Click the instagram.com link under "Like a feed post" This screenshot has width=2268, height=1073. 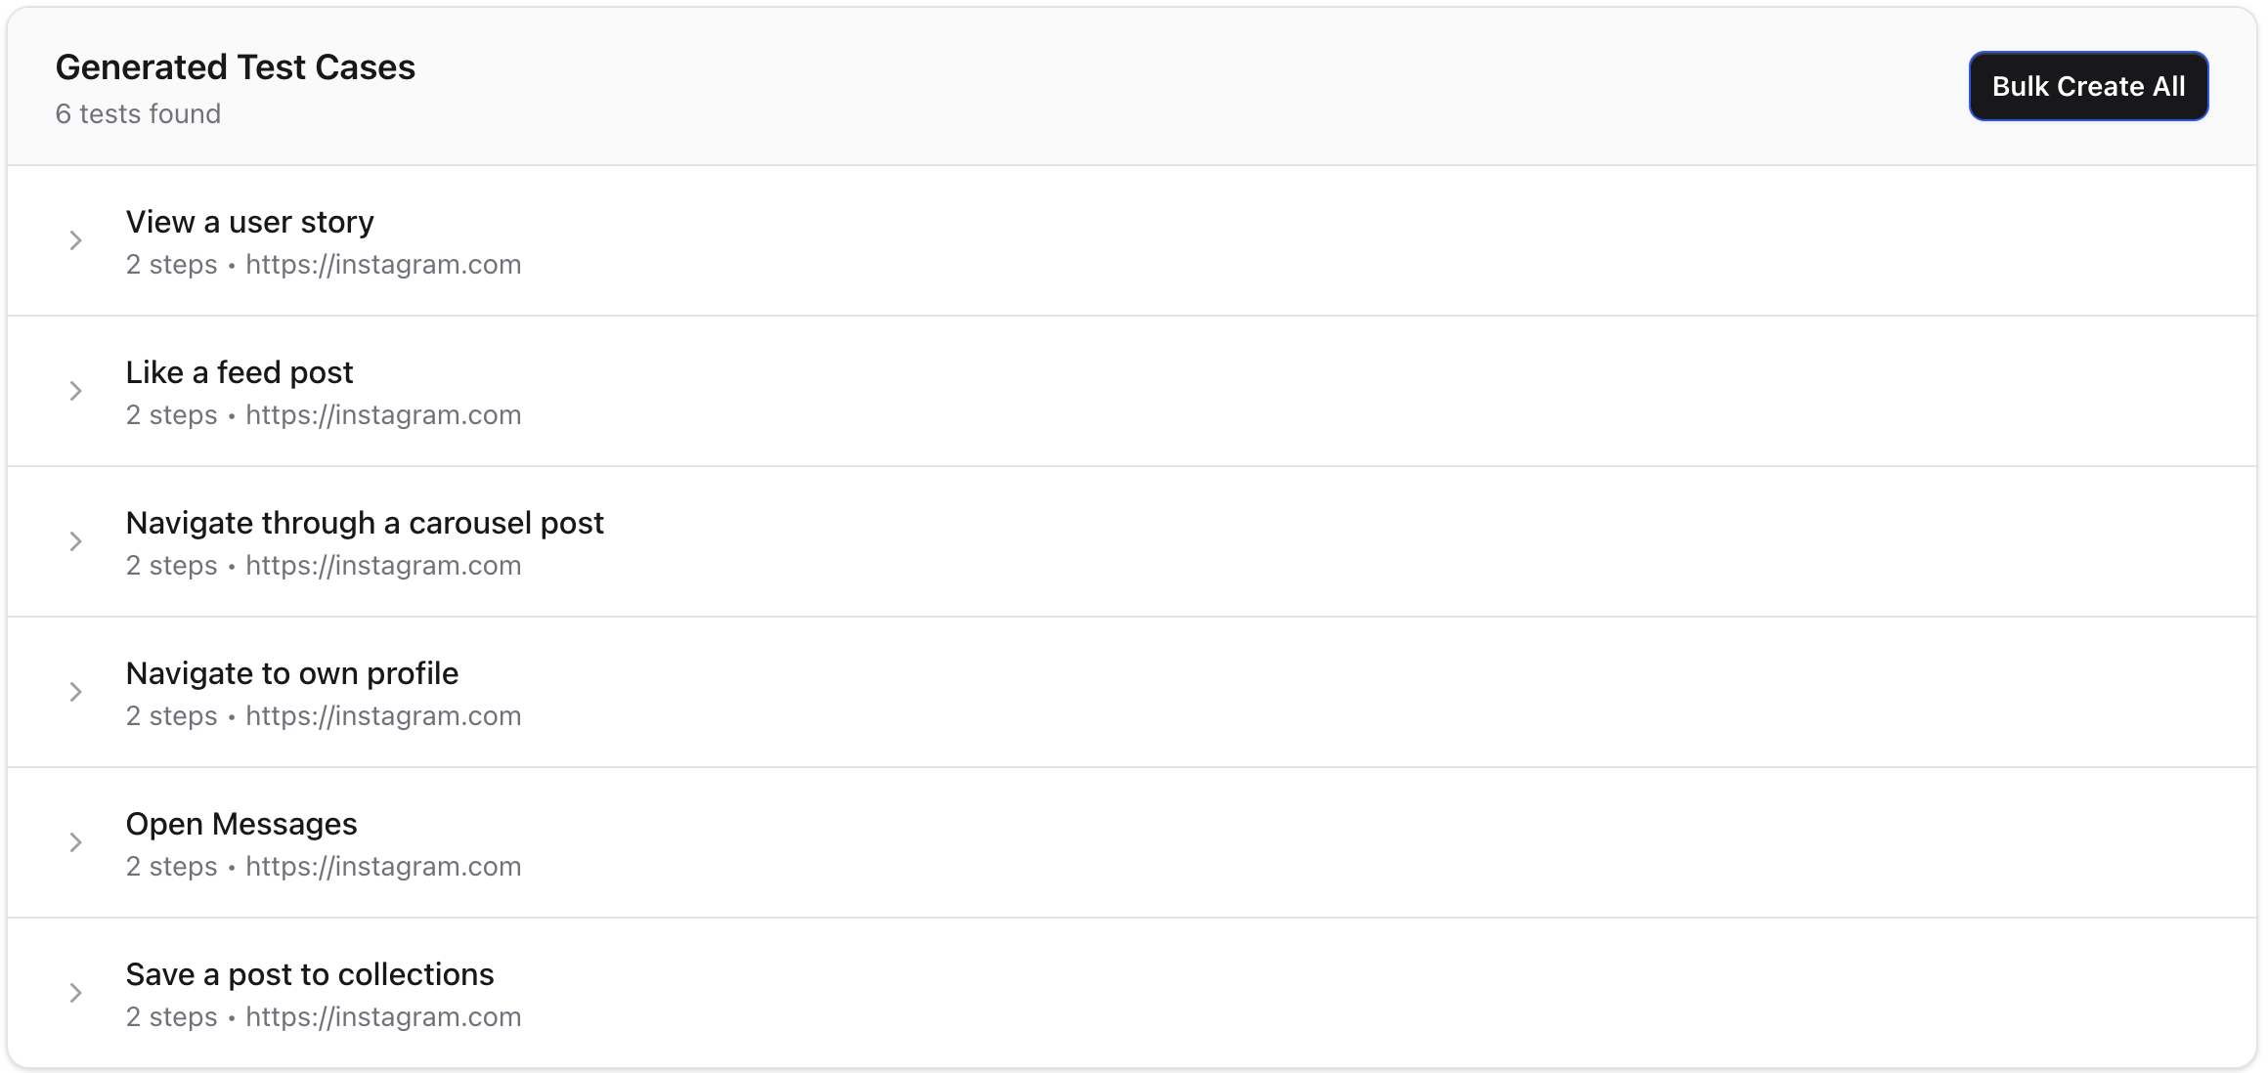pyautogui.click(x=383, y=414)
